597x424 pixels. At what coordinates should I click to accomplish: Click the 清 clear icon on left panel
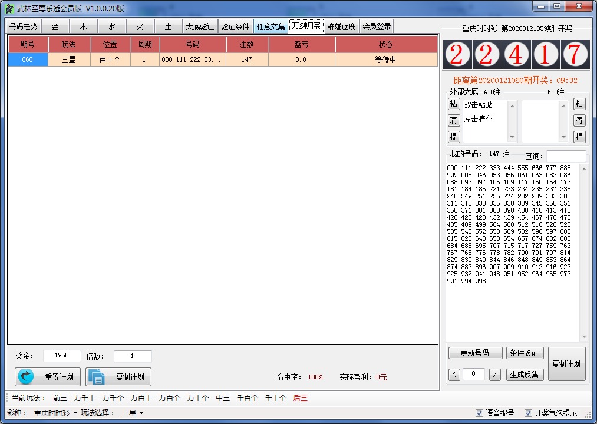[454, 120]
